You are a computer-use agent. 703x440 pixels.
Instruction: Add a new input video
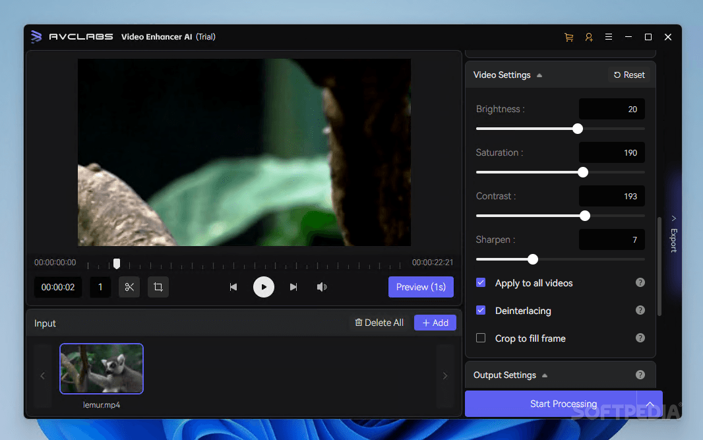point(435,323)
